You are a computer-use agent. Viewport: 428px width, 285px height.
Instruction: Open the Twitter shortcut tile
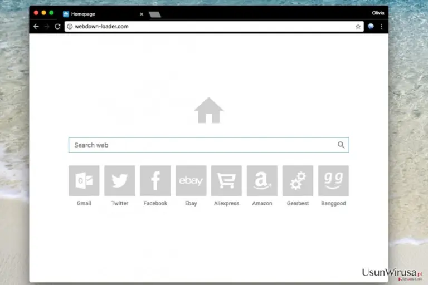[120, 180]
